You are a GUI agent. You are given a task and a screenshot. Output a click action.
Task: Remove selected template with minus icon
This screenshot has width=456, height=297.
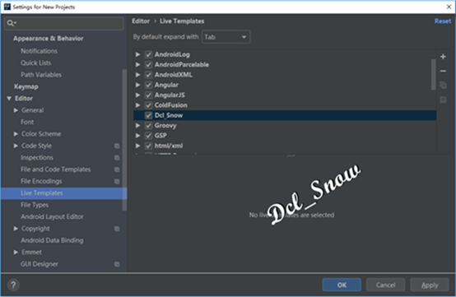pyautogui.click(x=443, y=71)
